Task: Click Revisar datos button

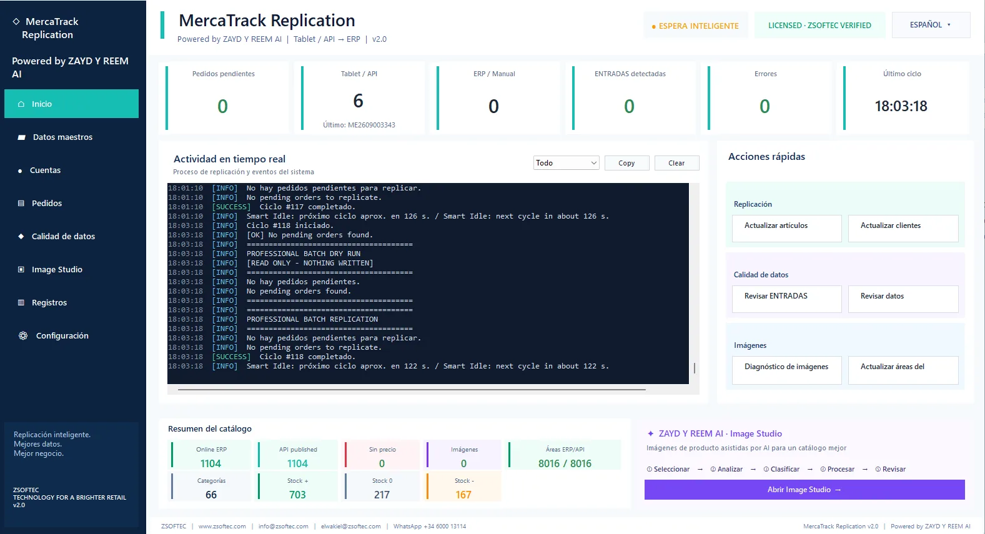Action: (903, 299)
